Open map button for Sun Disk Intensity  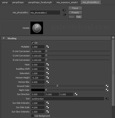47,103
